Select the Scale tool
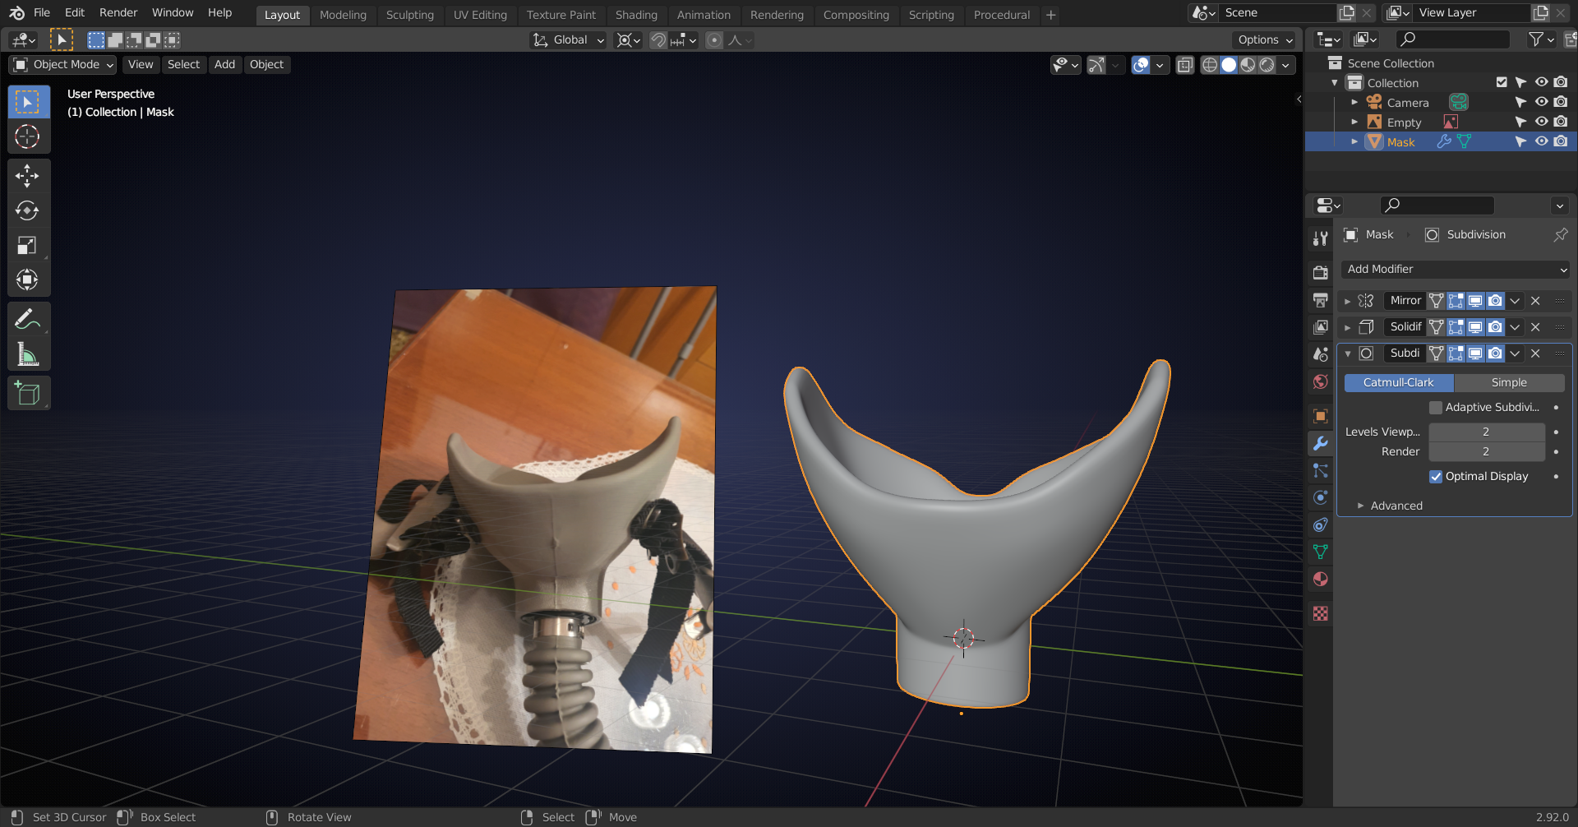Viewport: 1578px width, 827px height. (x=27, y=245)
